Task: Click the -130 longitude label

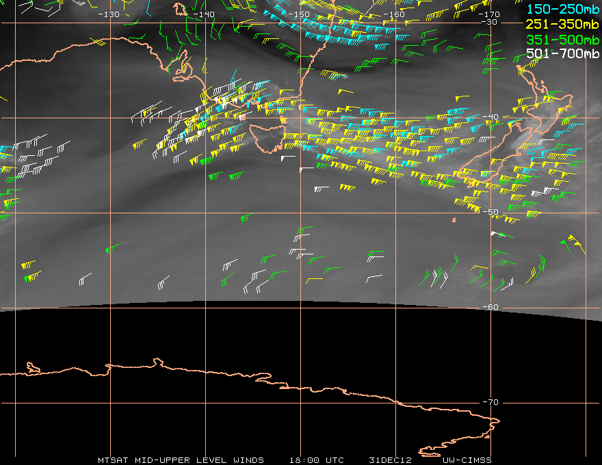Action: coord(109,14)
